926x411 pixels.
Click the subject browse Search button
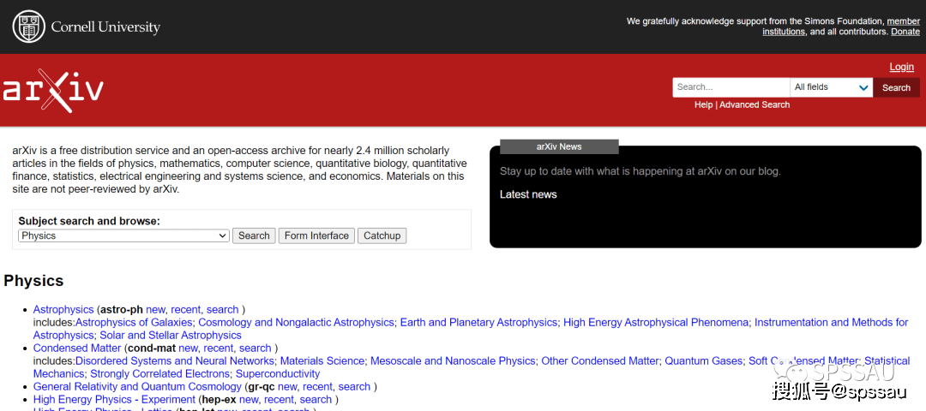click(254, 235)
